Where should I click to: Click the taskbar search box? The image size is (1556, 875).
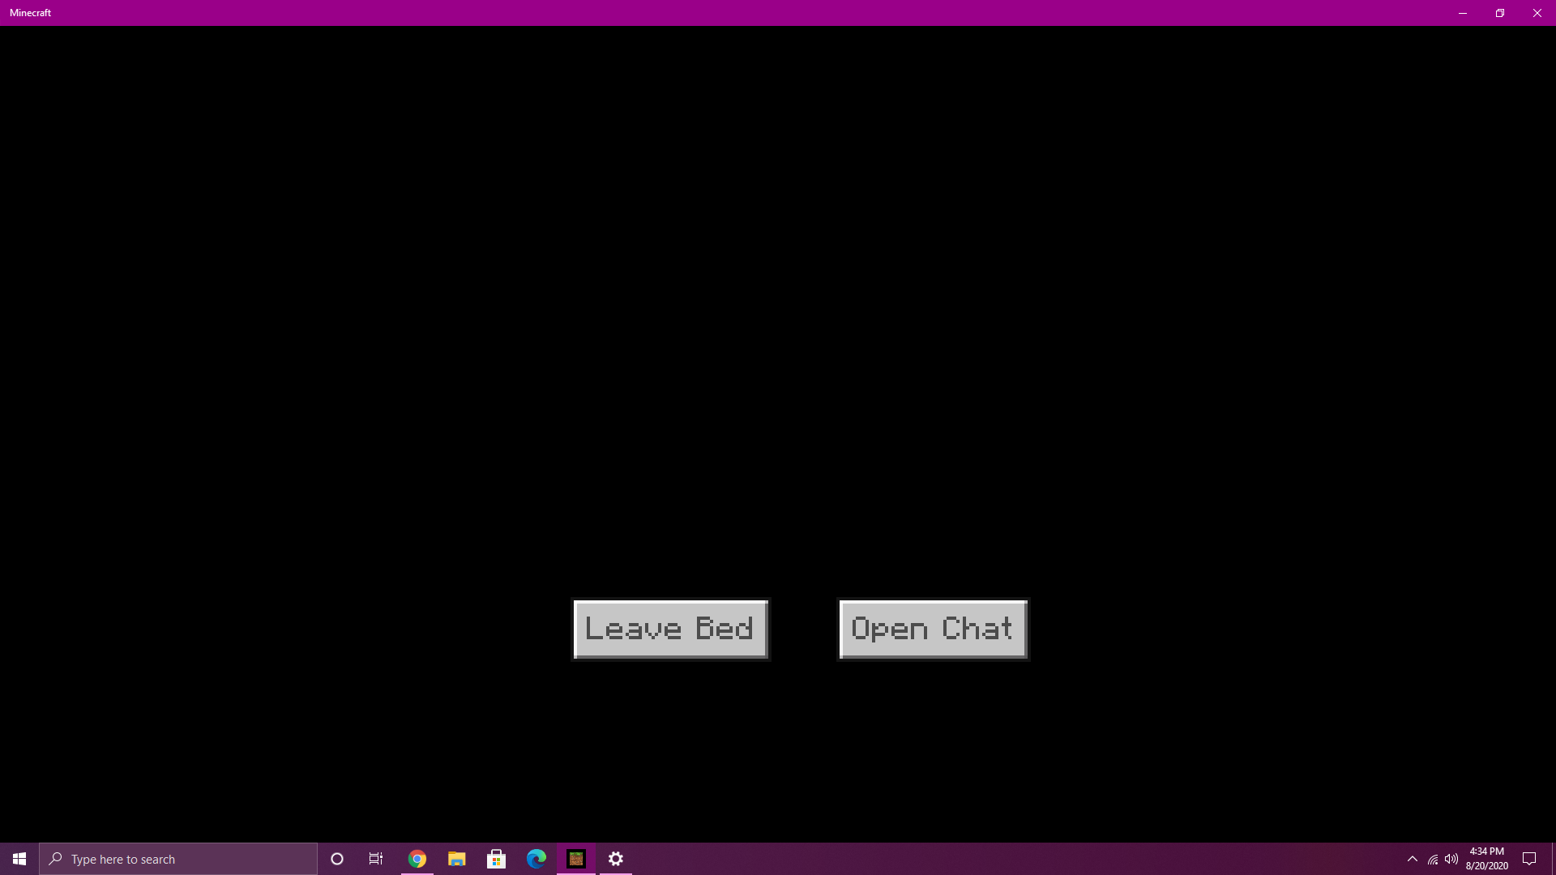(178, 859)
